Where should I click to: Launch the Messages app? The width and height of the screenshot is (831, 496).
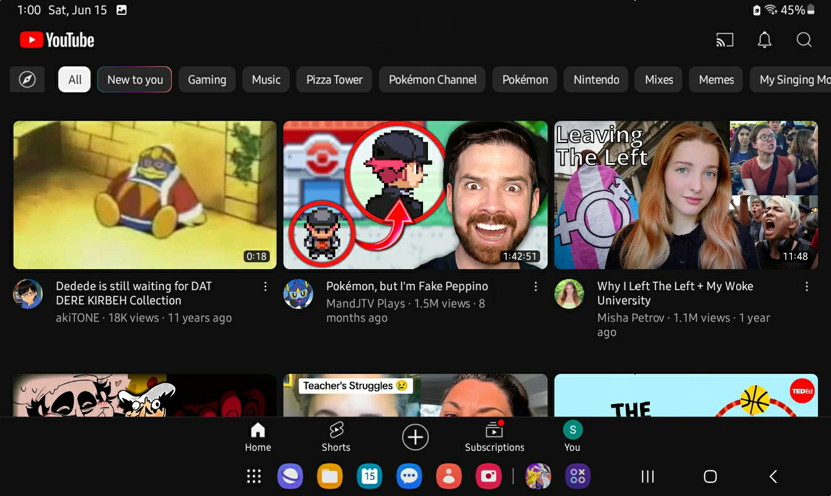click(409, 476)
